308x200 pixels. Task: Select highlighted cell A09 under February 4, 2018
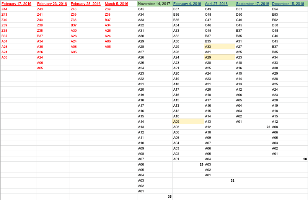coord(188,122)
